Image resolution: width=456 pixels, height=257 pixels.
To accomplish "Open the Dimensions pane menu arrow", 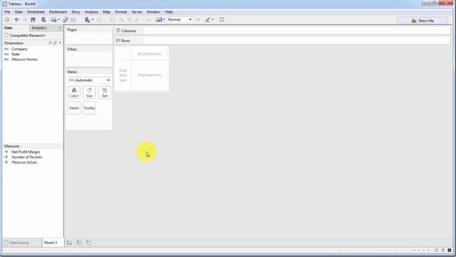I will (60, 43).
